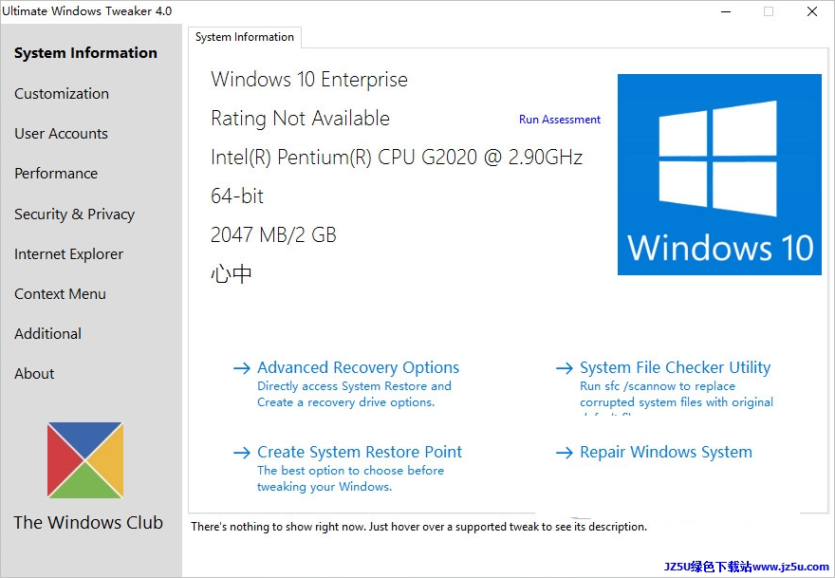The height and width of the screenshot is (578, 835).
Task: Click Repair Windows System link
Action: [666, 453]
